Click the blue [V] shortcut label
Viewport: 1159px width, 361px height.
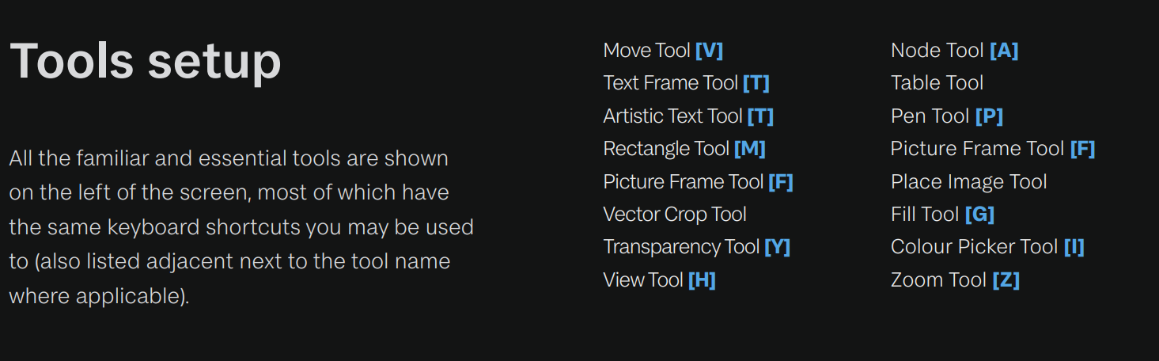tap(710, 51)
